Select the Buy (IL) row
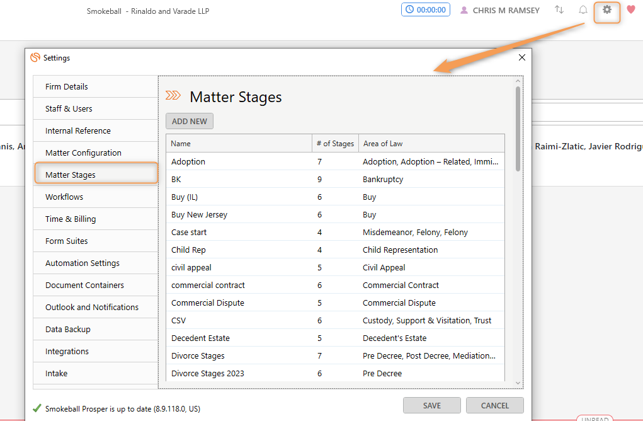 [x=335, y=197]
